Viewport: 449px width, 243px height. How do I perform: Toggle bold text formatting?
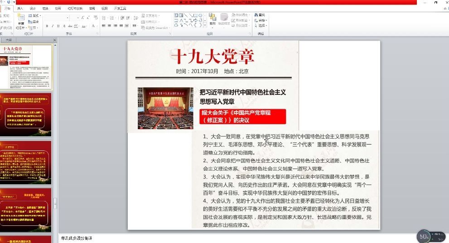tap(47, 26)
